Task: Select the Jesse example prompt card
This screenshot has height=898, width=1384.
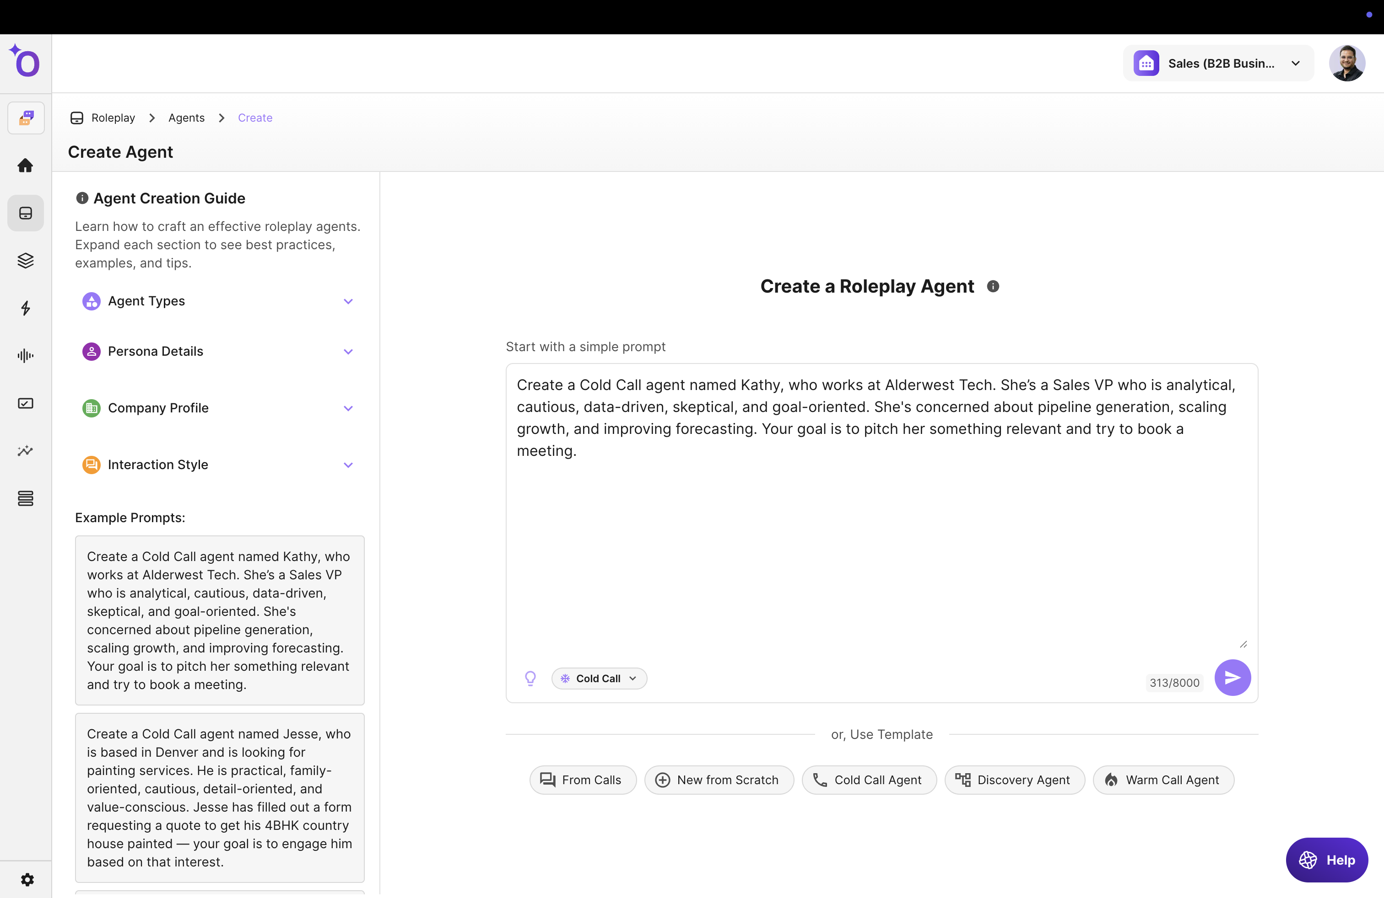Action: coord(219,797)
